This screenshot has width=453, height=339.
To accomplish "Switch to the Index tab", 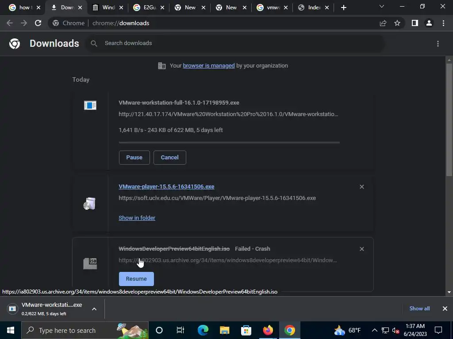I will [x=311, y=8].
